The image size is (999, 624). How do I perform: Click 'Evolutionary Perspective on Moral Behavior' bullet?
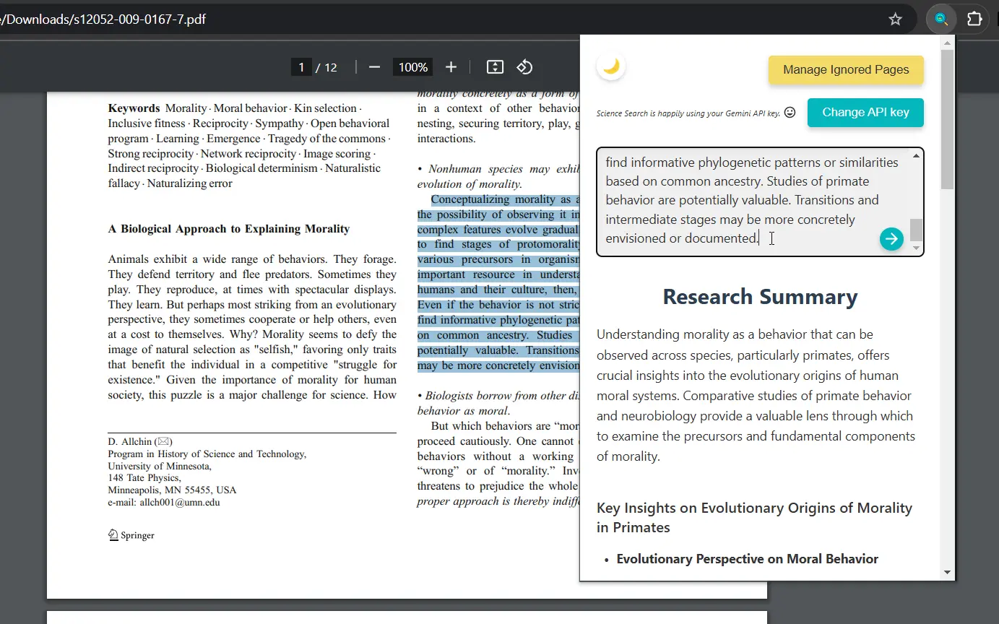[x=747, y=559]
